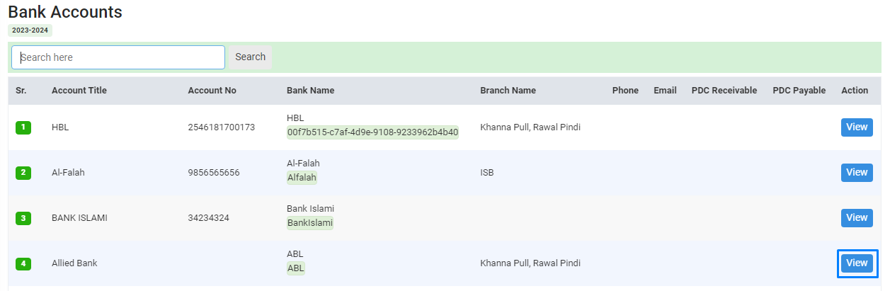Open View for Allied Bank account
Viewport: 890px width, 291px height.
tap(857, 263)
